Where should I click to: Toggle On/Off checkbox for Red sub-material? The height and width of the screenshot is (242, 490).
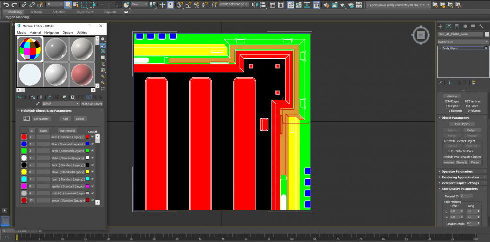pyautogui.click(x=92, y=137)
